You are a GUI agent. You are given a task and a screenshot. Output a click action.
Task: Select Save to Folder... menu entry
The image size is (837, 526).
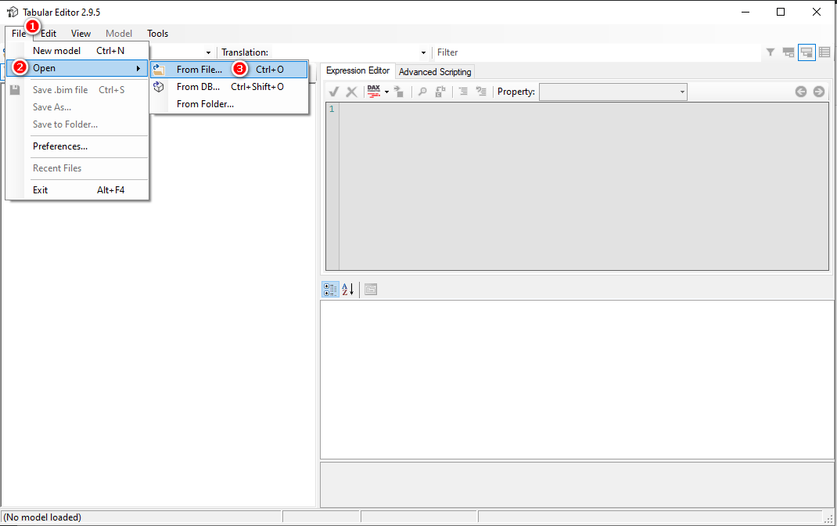tap(78, 124)
